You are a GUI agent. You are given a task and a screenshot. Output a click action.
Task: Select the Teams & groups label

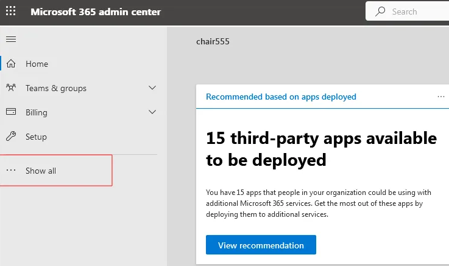56,88
